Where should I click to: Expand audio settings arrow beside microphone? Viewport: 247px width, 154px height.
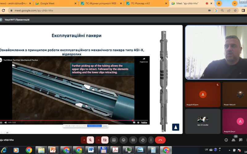click(x=84, y=140)
